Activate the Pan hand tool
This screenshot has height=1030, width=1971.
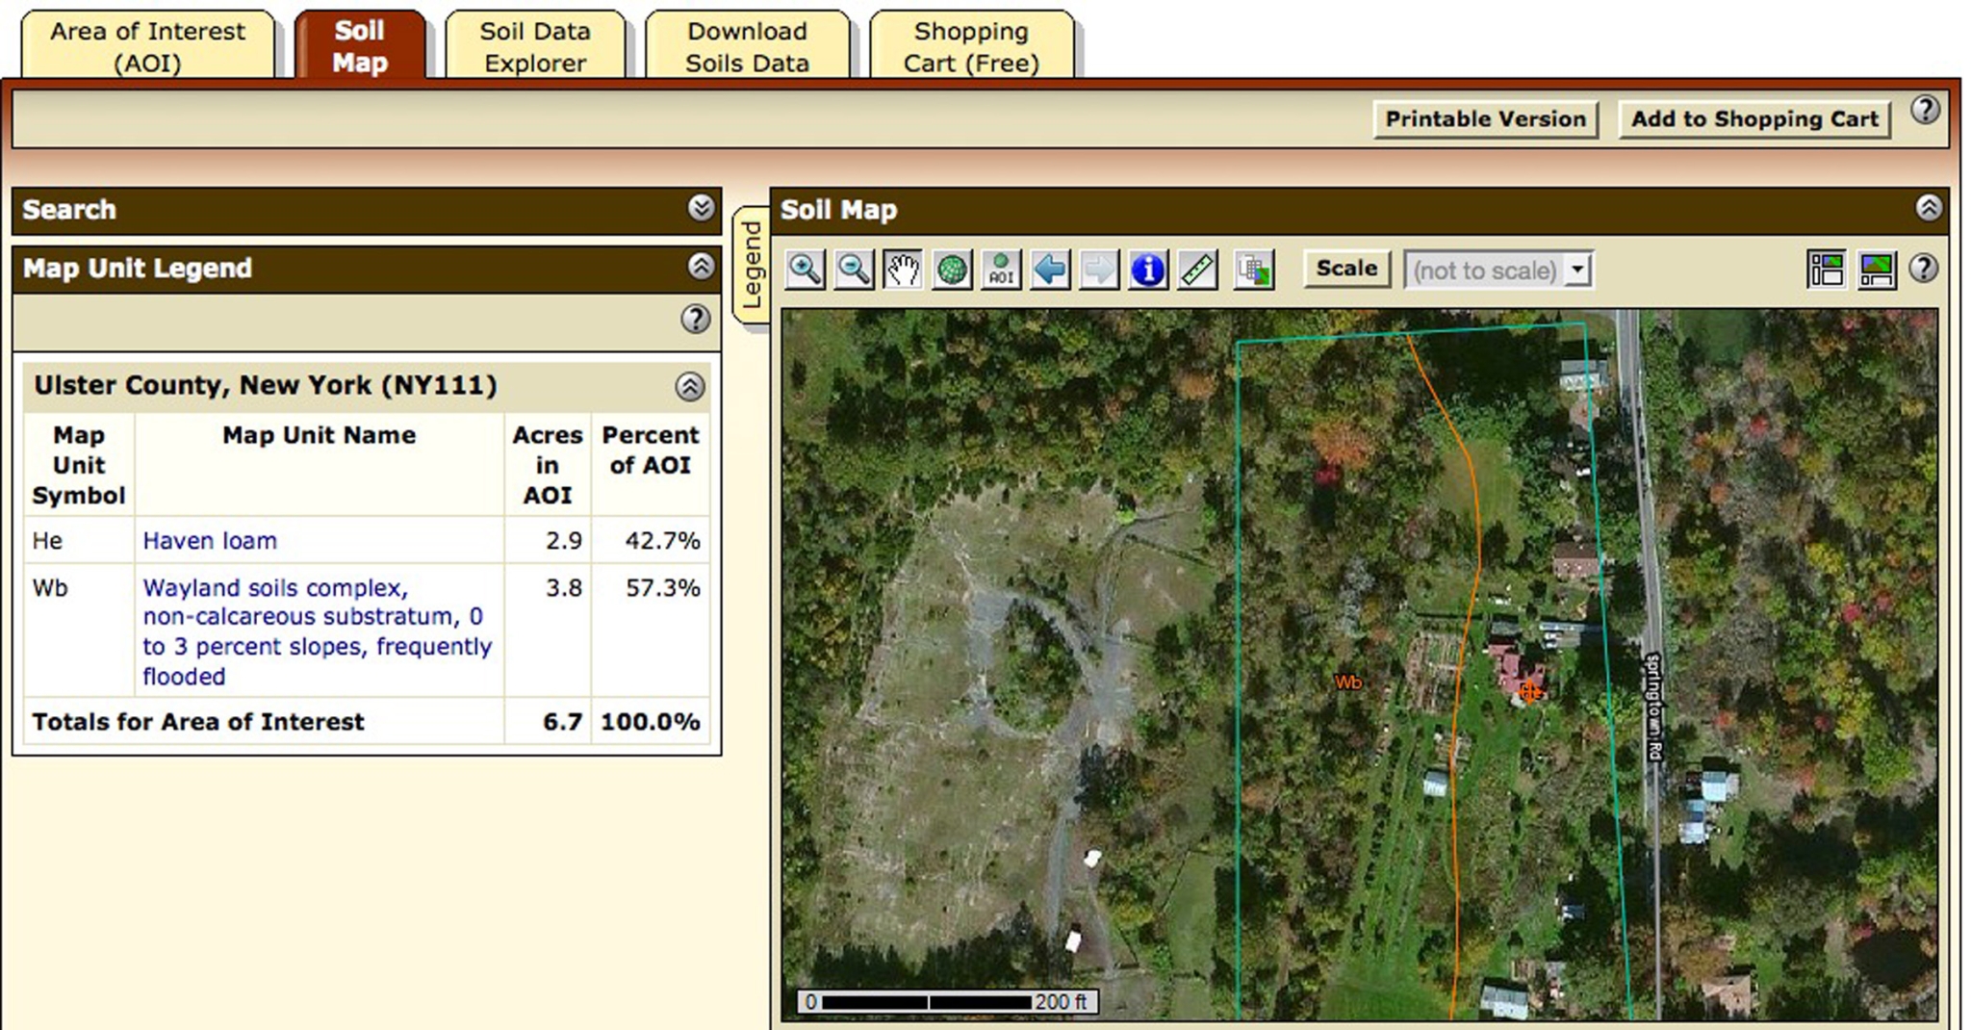point(903,270)
